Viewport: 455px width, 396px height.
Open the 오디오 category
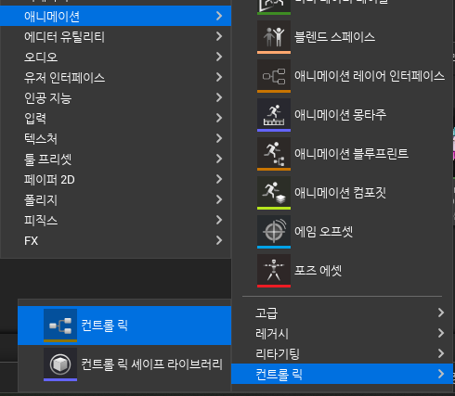point(115,57)
